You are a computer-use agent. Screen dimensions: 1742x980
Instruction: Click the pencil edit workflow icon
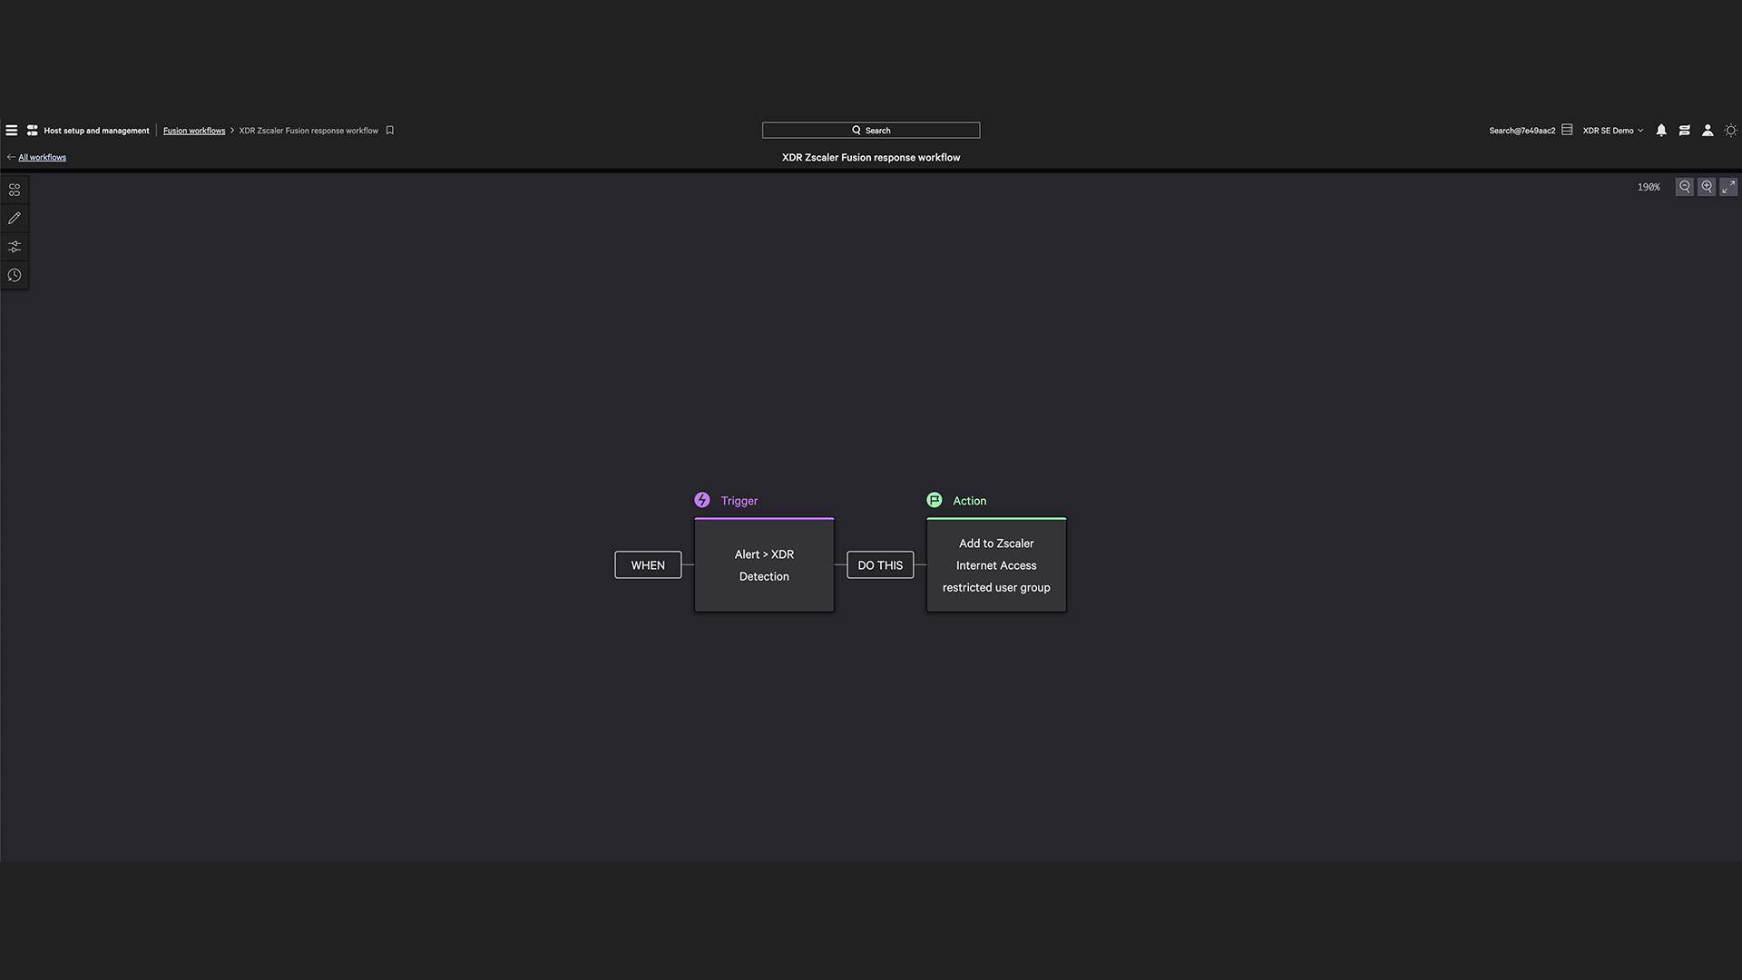click(x=15, y=219)
